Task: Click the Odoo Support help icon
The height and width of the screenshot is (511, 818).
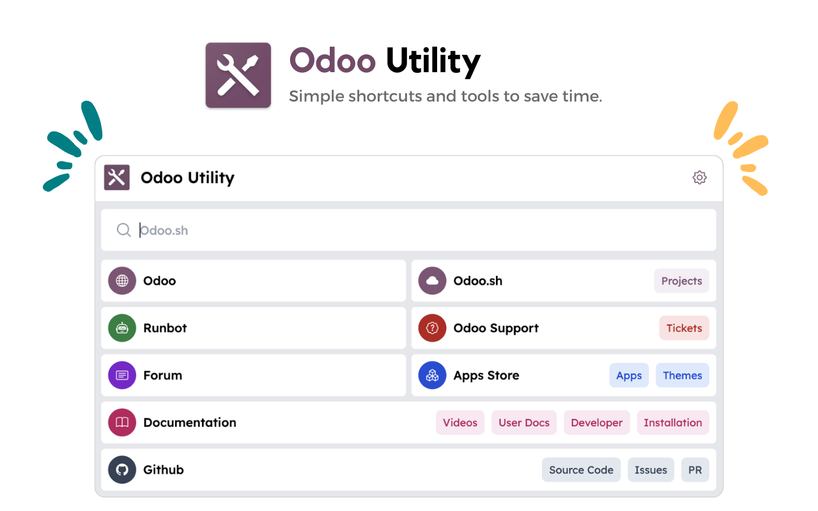Action: [x=432, y=328]
